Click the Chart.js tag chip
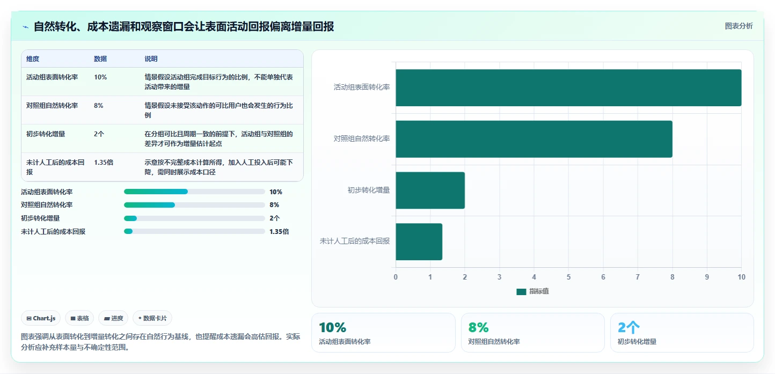This screenshot has height=374, width=775. 41,318
